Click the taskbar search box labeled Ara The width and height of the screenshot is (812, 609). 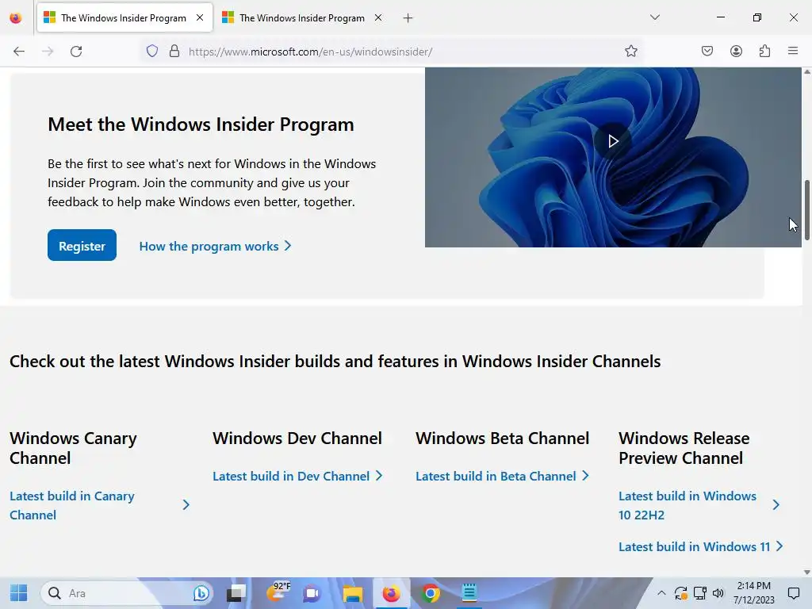(x=127, y=593)
